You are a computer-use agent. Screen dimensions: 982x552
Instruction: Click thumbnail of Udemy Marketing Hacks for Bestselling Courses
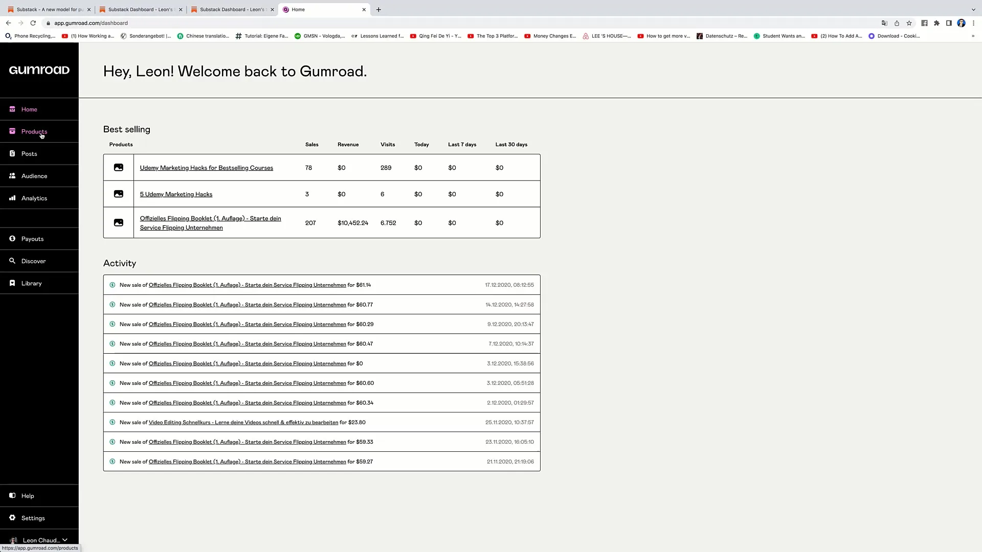tap(119, 168)
